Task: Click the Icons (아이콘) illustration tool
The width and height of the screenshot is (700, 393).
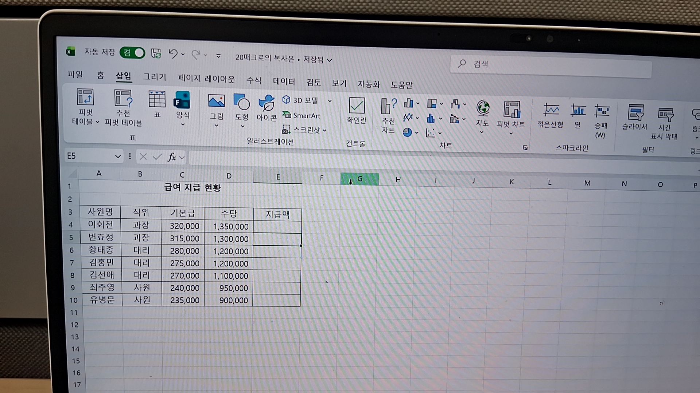Action: point(267,103)
